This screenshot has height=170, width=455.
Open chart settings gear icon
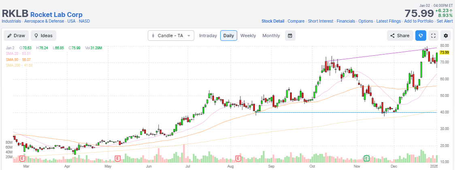[x=446, y=36]
